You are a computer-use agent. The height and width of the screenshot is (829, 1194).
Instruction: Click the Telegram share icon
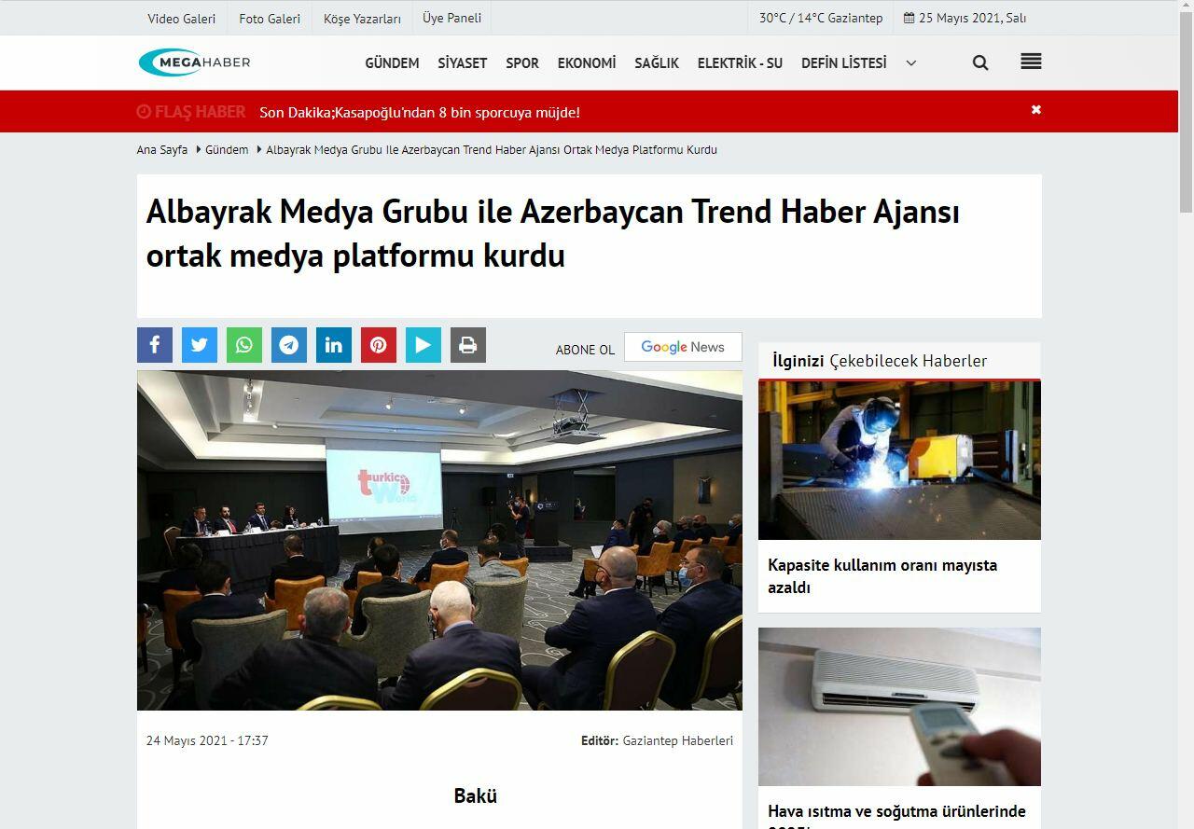tap(289, 345)
